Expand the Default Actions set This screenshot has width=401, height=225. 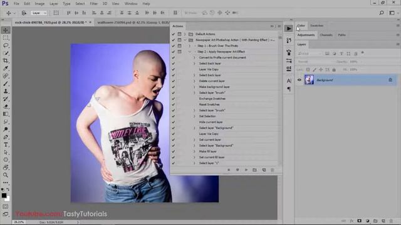pos(185,34)
